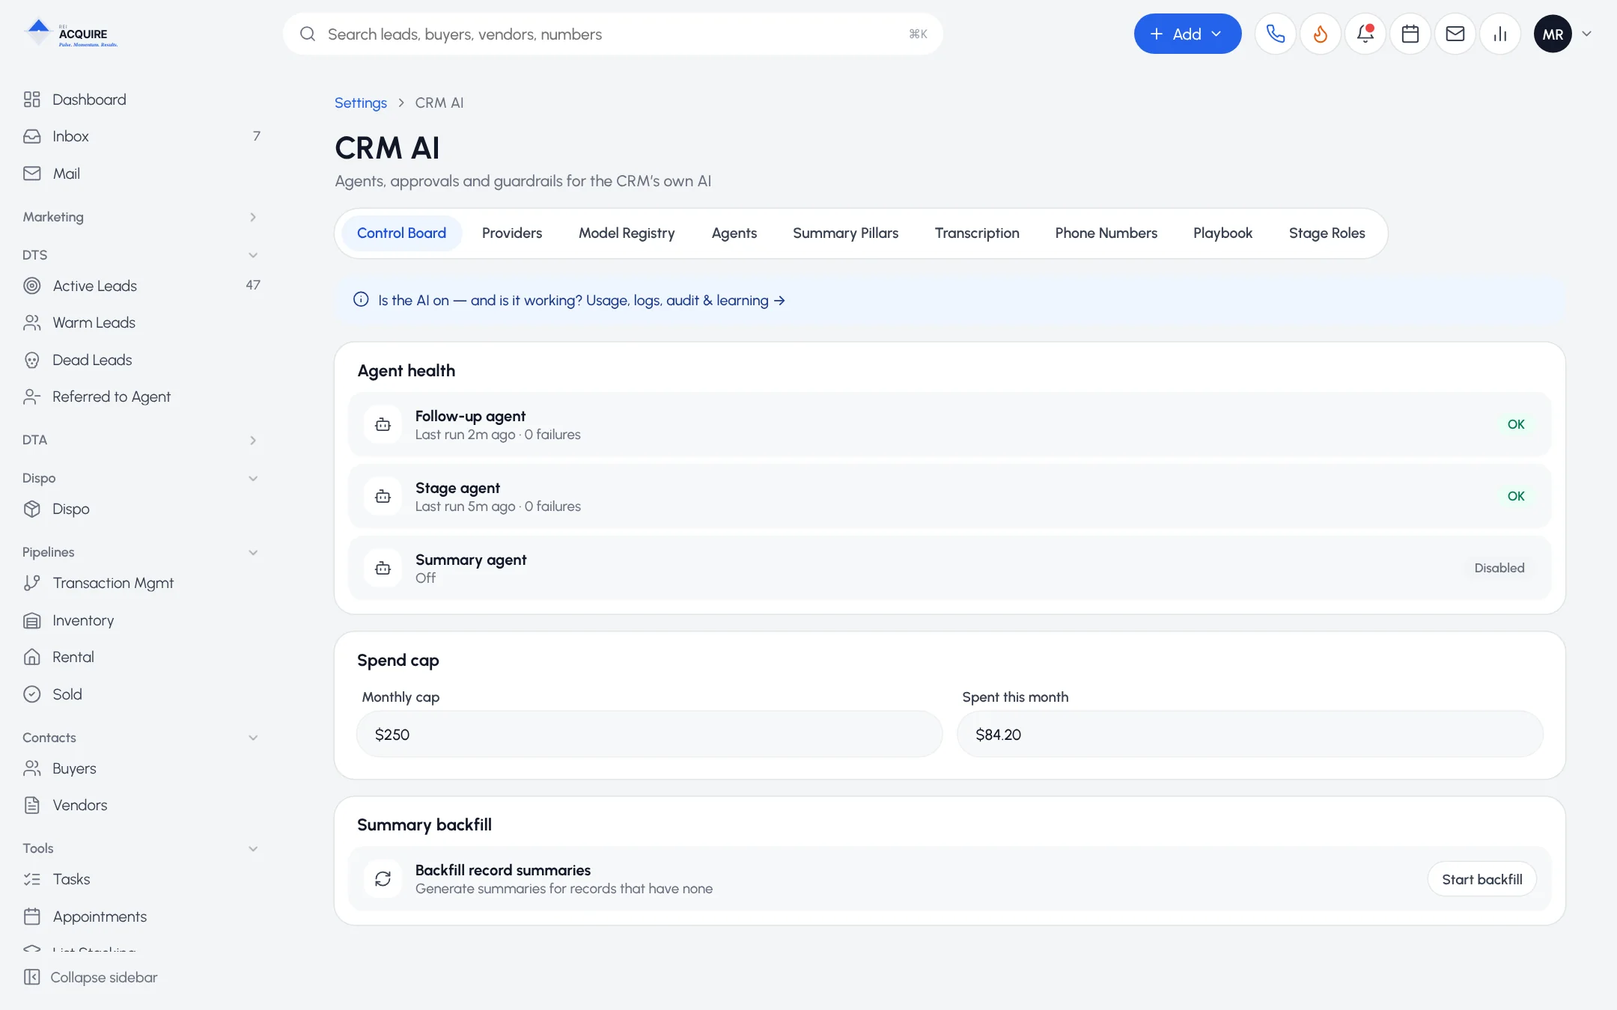Open Inbox in the sidebar

click(x=142, y=136)
